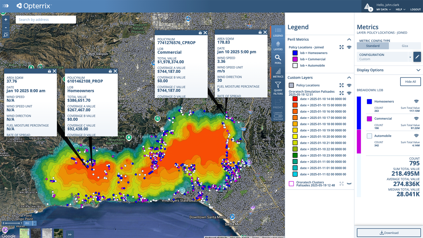Collapse the Peril Metrics section
Viewport: 423px width, 238px height.
tap(349, 39)
